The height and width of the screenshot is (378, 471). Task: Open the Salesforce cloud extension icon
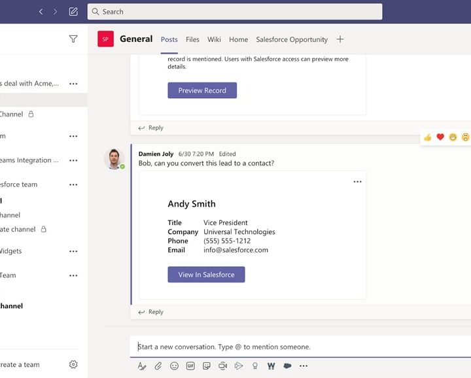click(x=287, y=366)
